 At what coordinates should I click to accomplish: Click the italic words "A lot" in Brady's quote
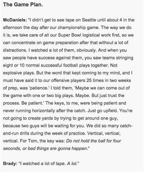[72, 163]
